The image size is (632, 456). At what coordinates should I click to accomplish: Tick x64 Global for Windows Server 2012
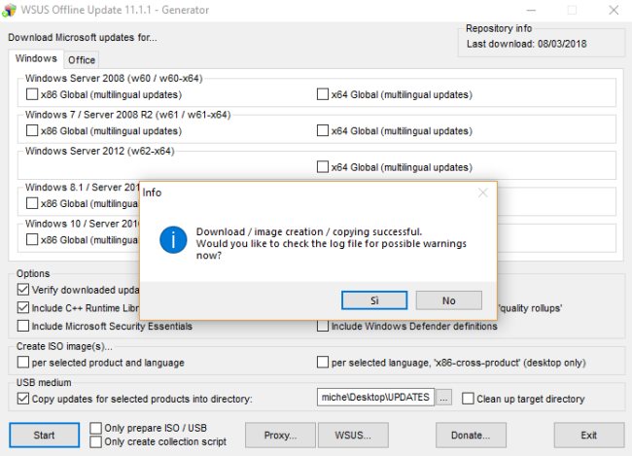point(323,167)
